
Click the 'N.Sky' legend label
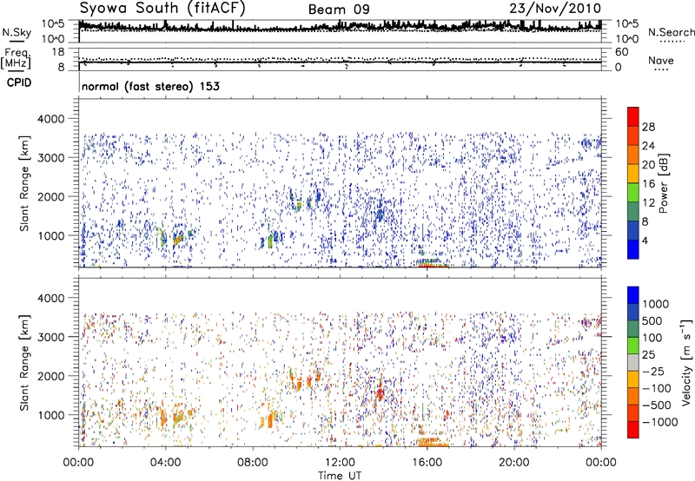(x=17, y=32)
